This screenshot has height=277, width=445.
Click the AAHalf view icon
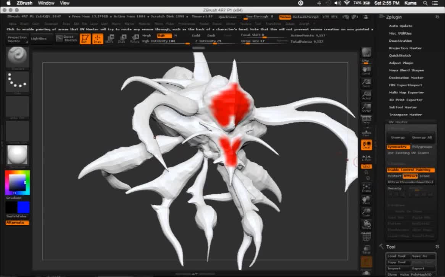pyautogui.click(x=366, y=108)
